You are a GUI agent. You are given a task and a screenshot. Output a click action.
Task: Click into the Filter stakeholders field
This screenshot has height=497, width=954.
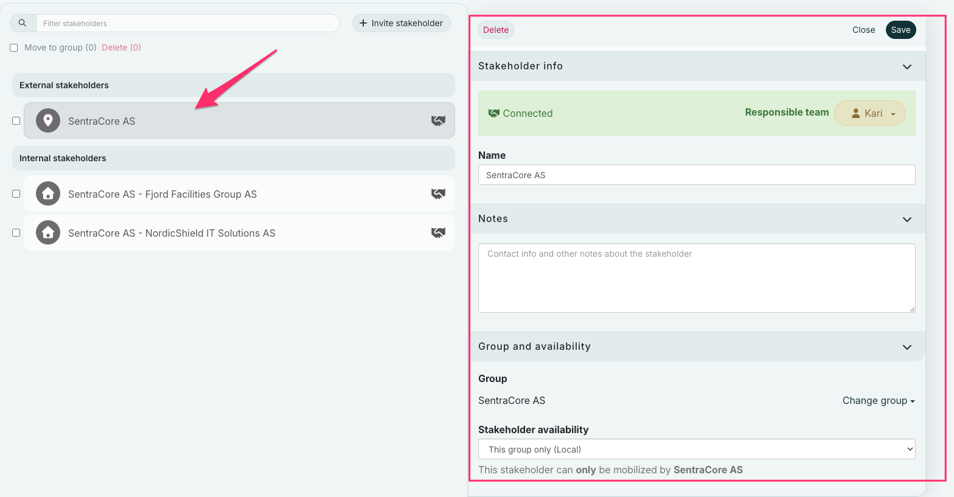click(x=187, y=23)
